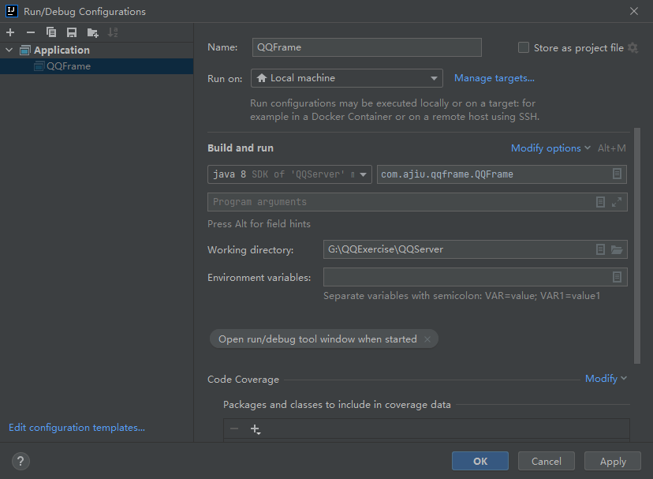Image resolution: width=653 pixels, height=479 pixels.
Task: Click the Copy Configuration icon
Action: 51,32
